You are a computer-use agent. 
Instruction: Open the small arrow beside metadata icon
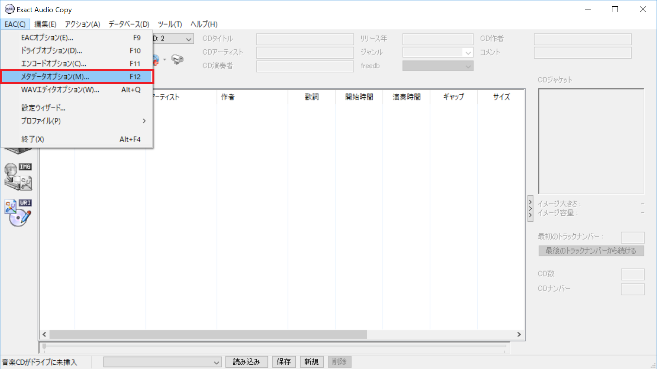[165, 59]
